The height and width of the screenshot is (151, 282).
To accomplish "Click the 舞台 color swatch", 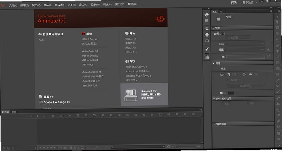I will 231,93.
